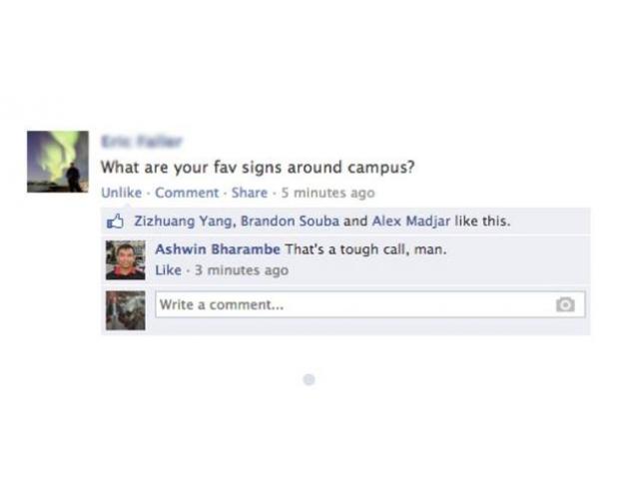
Task: Click your own avatar beside comment box
Action: [126, 310]
